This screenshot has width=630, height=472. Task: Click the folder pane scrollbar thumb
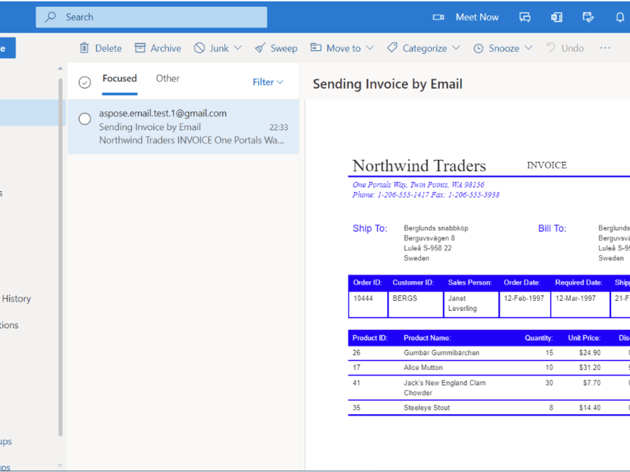[x=60, y=257]
